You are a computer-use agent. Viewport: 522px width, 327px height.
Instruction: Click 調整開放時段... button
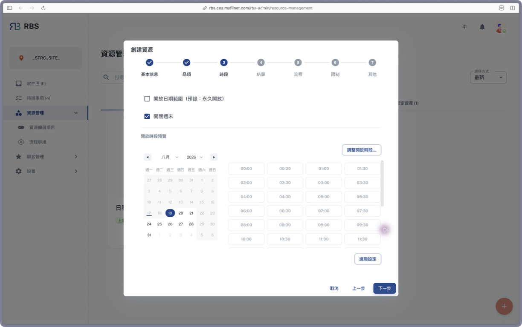point(362,150)
